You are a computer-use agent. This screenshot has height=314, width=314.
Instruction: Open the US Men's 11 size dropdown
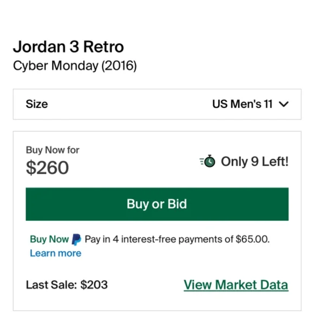[x=250, y=104]
